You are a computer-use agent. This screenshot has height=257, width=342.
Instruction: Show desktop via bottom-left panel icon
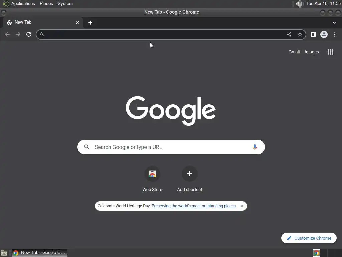coord(4,253)
